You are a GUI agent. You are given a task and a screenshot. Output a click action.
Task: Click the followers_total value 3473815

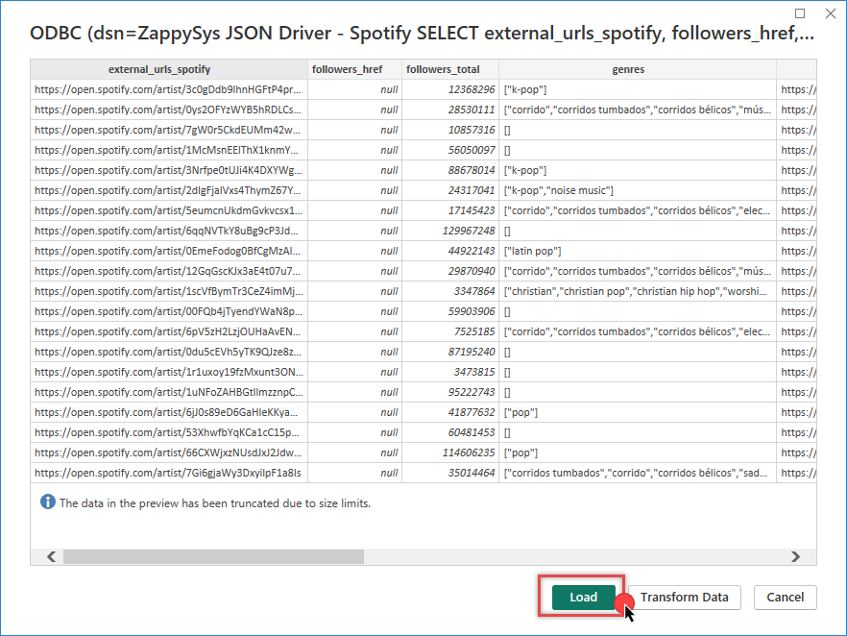[450, 372]
